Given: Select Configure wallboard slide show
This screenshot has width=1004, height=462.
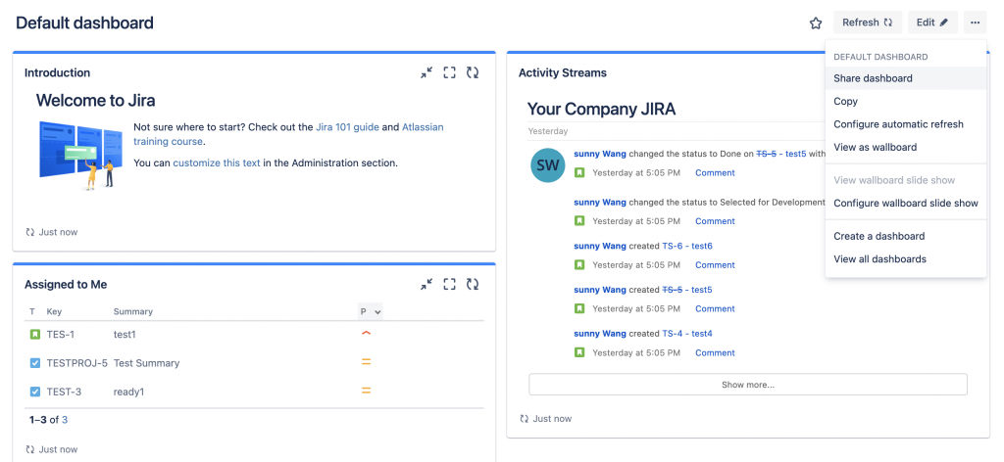Looking at the screenshot, I should click(905, 204).
